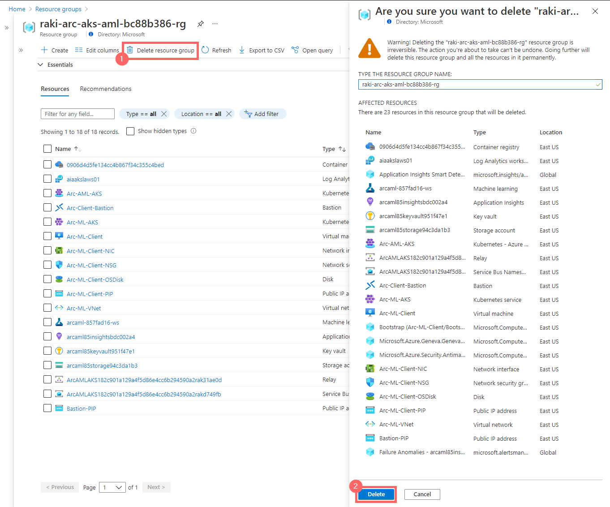Switch to the Resources tab
This screenshot has width=610, height=507.
click(x=55, y=89)
